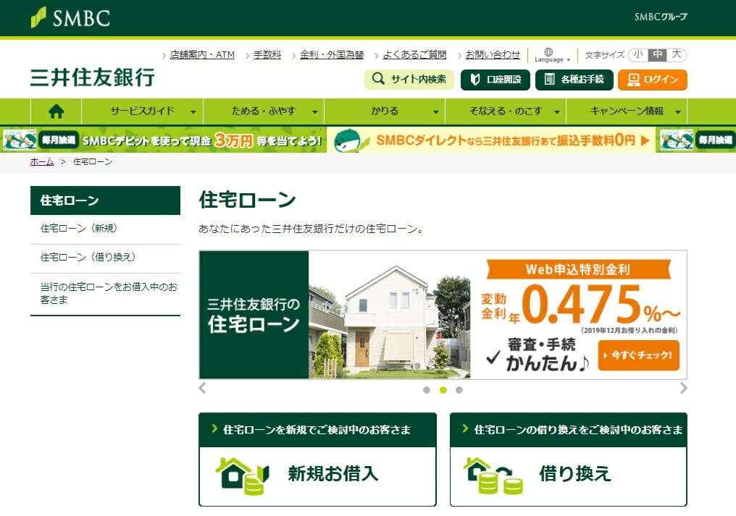Click the green home icon in navigation bar
The height and width of the screenshot is (516, 736).
(x=56, y=111)
